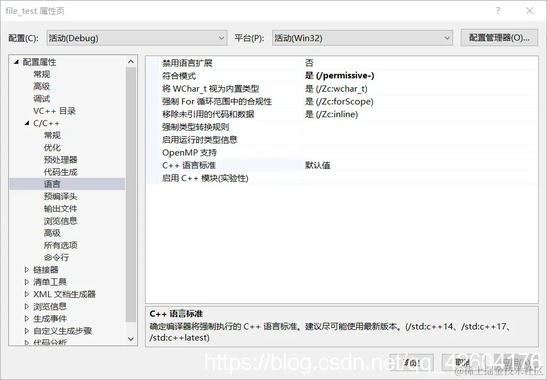The height and width of the screenshot is (380, 547).
Task: Select the VC++ 目录 tree item
Action: tap(54, 111)
